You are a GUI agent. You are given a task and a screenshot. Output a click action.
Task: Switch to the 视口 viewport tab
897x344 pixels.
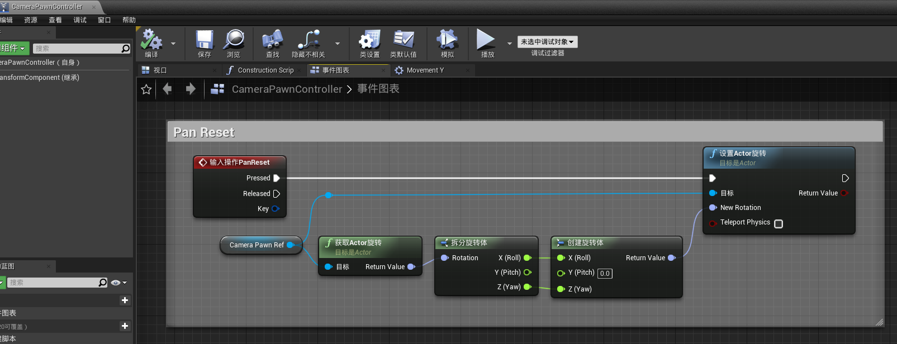click(179, 70)
